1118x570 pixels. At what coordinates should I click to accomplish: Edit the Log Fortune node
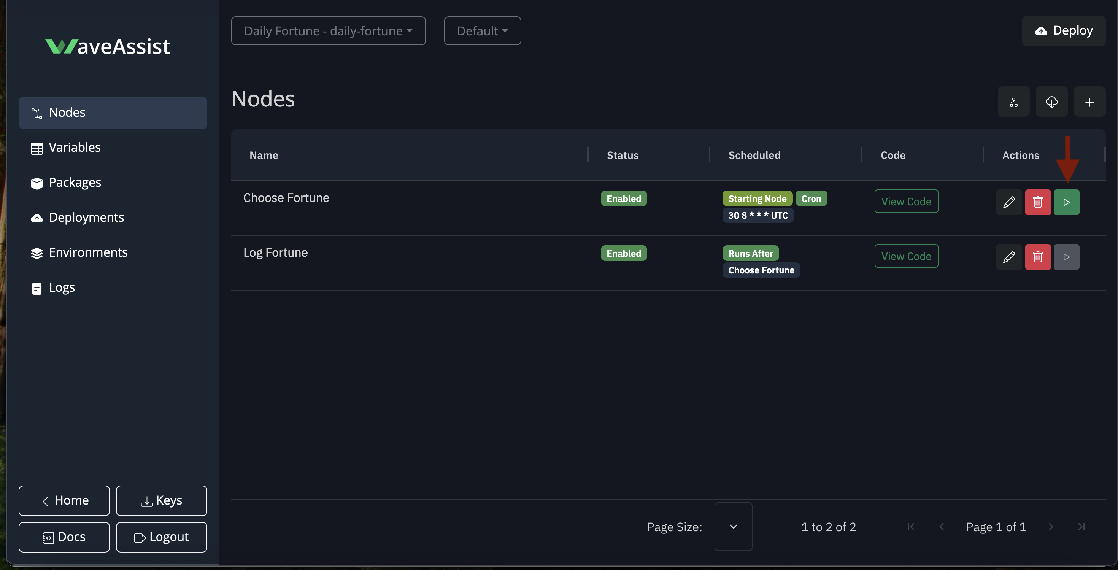(1008, 257)
